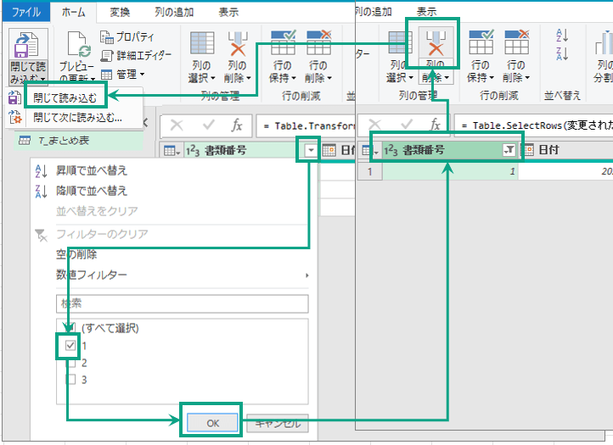Click the Refresh Preview (プレビューの更新) icon
This screenshot has height=445, width=613.
[x=79, y=44]
